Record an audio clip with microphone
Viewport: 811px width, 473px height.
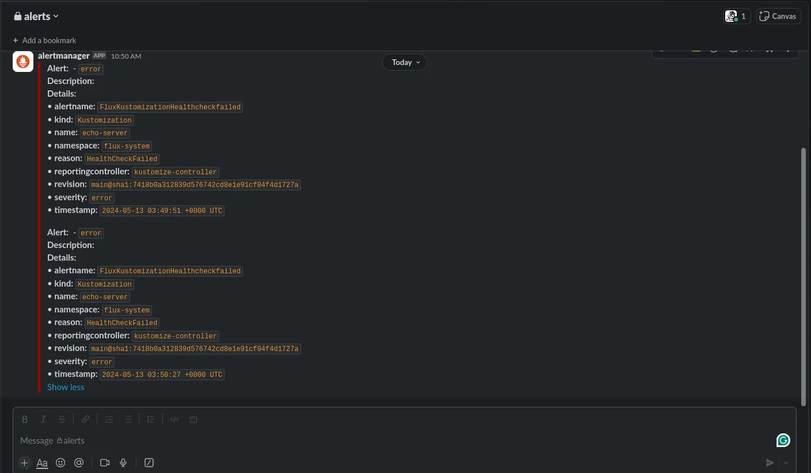coord(123,463)
